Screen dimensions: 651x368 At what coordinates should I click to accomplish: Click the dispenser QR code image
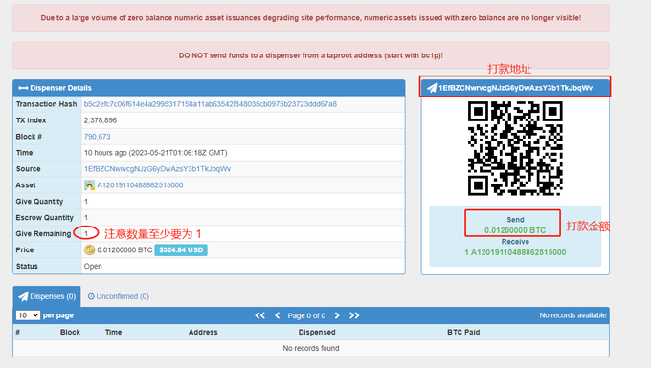coord(515,148)
